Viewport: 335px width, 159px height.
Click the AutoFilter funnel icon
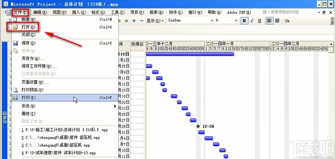287,21
